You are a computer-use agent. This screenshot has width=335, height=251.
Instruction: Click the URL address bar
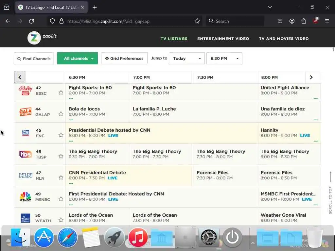click(x=124, y=21)
